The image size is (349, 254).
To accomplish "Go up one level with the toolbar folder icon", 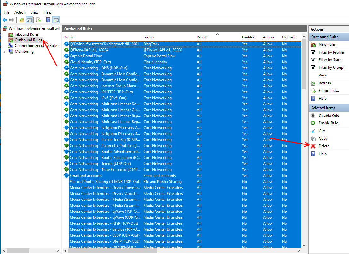I will [x=22, y=20].
